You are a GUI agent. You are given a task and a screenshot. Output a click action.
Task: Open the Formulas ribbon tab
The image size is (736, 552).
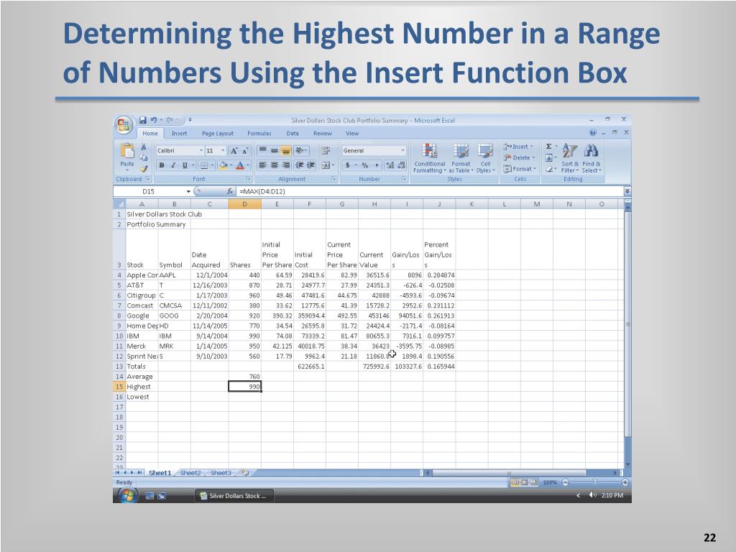pyautogui.click(x=259, y=133)
